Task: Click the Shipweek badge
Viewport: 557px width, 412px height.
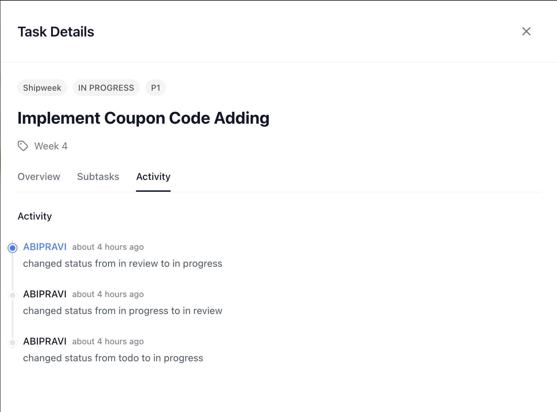Action: (42, 88)
